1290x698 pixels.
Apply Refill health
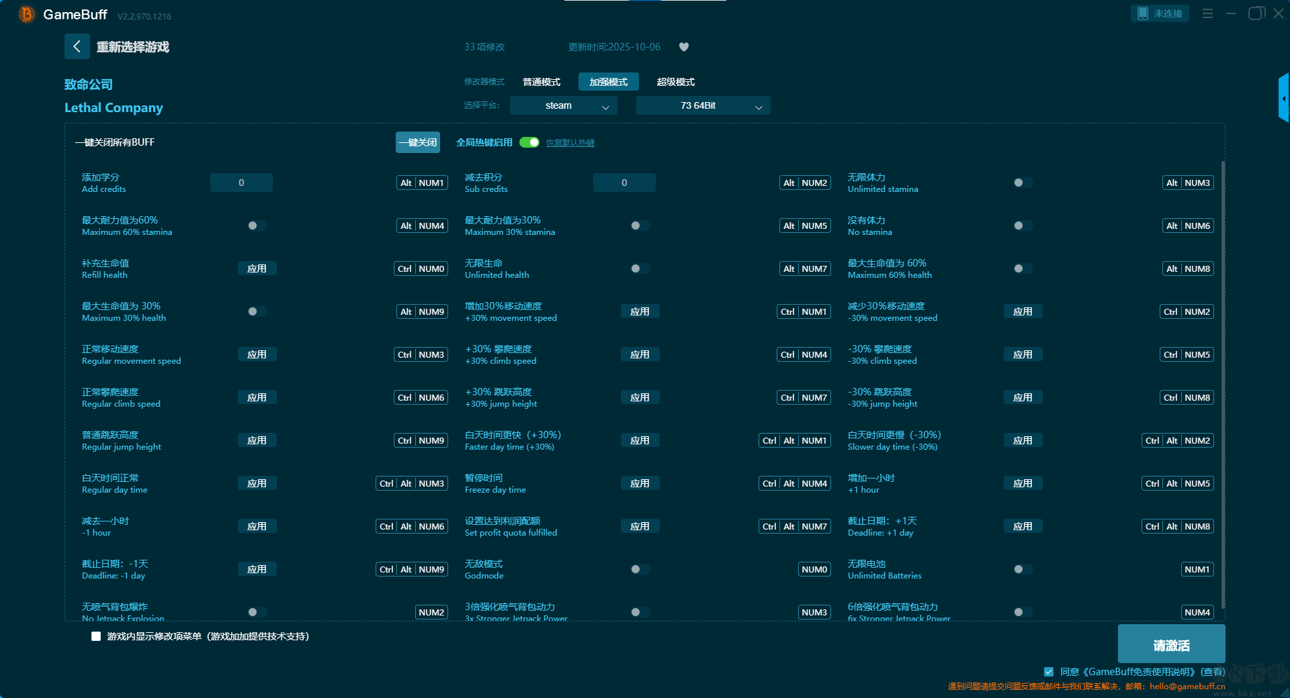(257, 268)
